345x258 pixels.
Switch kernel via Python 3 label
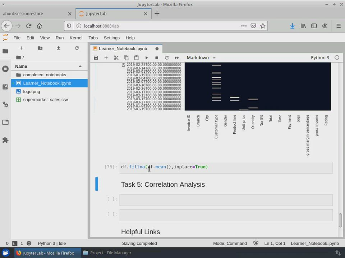[320, 58]
